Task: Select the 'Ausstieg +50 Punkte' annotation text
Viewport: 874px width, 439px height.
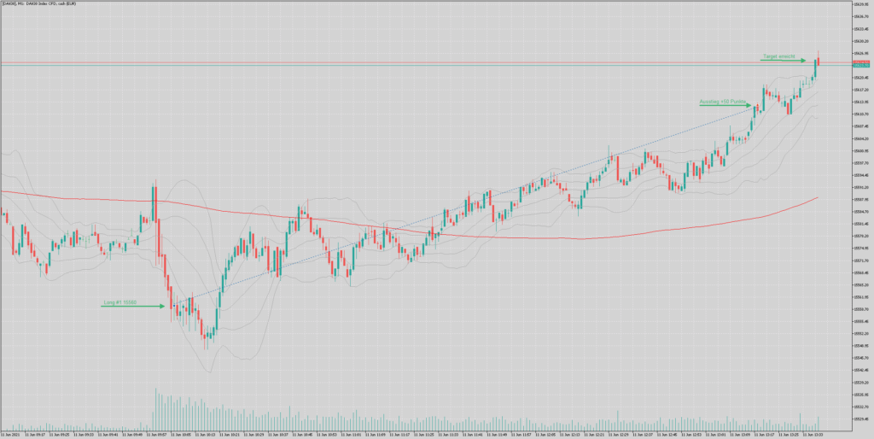Action: [x=722, y=101]
